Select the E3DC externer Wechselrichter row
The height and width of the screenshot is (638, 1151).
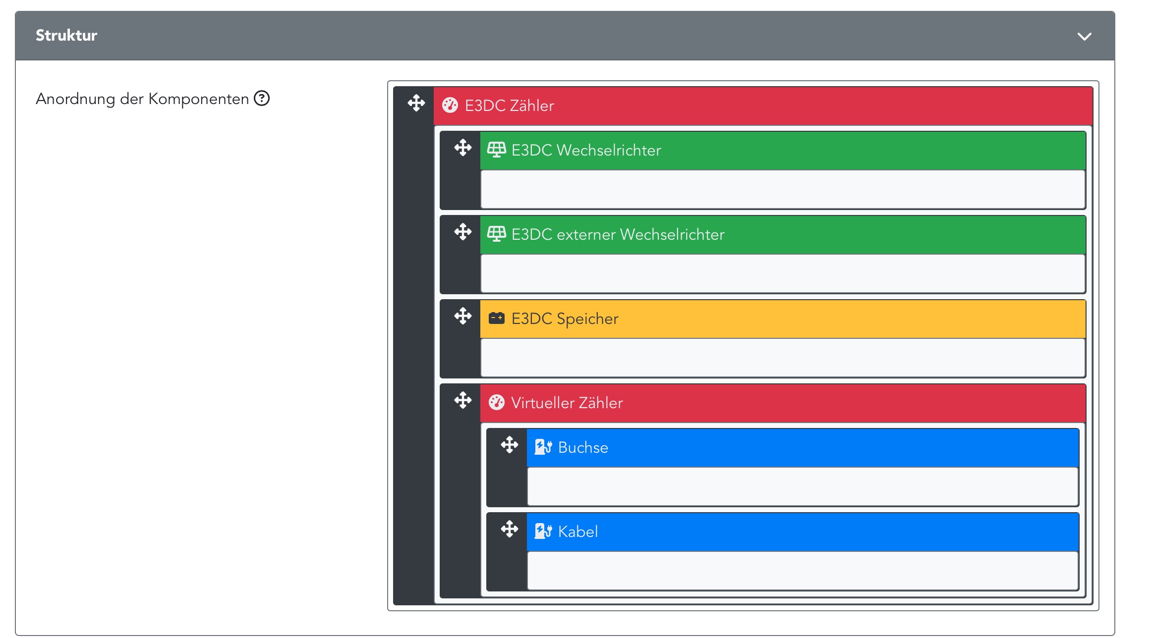pos(781,234)
